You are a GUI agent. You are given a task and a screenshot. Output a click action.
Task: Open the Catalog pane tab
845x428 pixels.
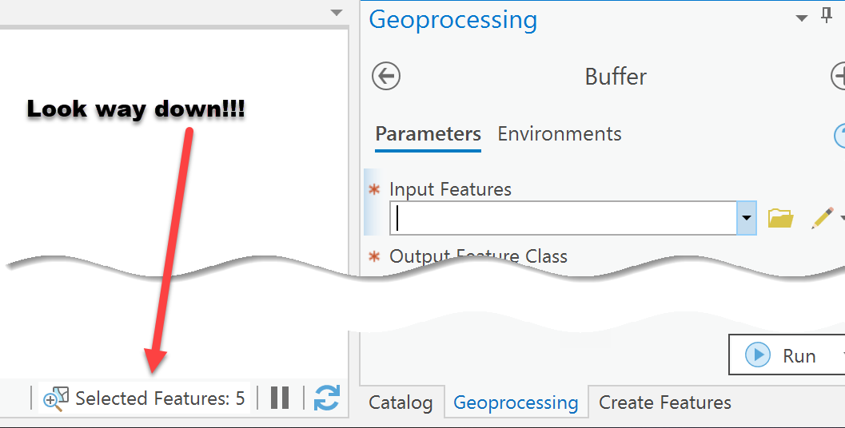pyautogui.click(x=400, y=403)
